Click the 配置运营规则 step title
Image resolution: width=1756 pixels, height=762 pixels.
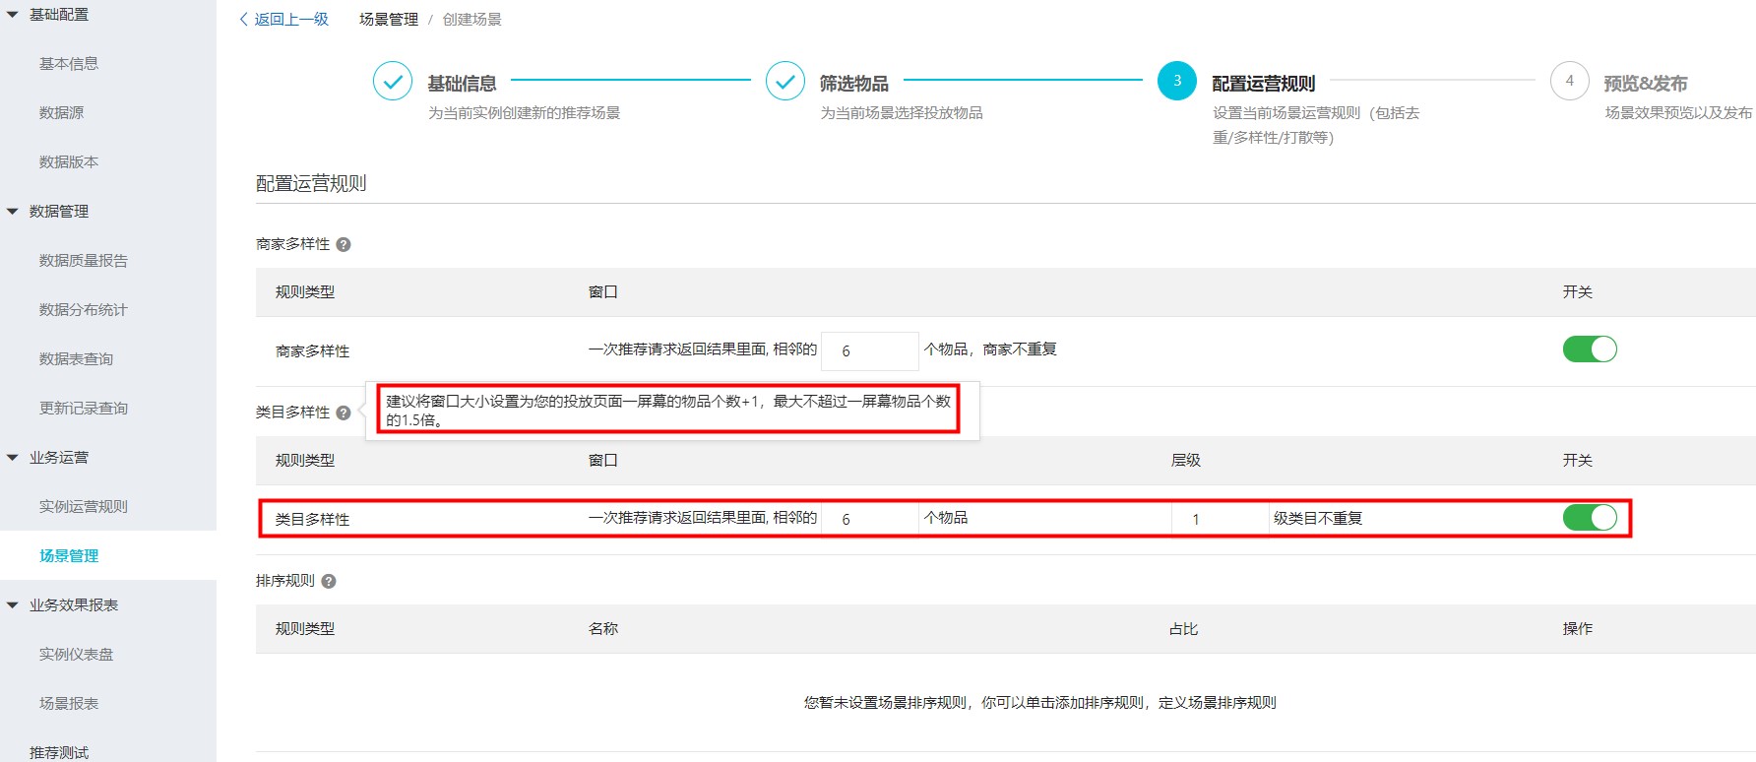(x=1264, y=84)
